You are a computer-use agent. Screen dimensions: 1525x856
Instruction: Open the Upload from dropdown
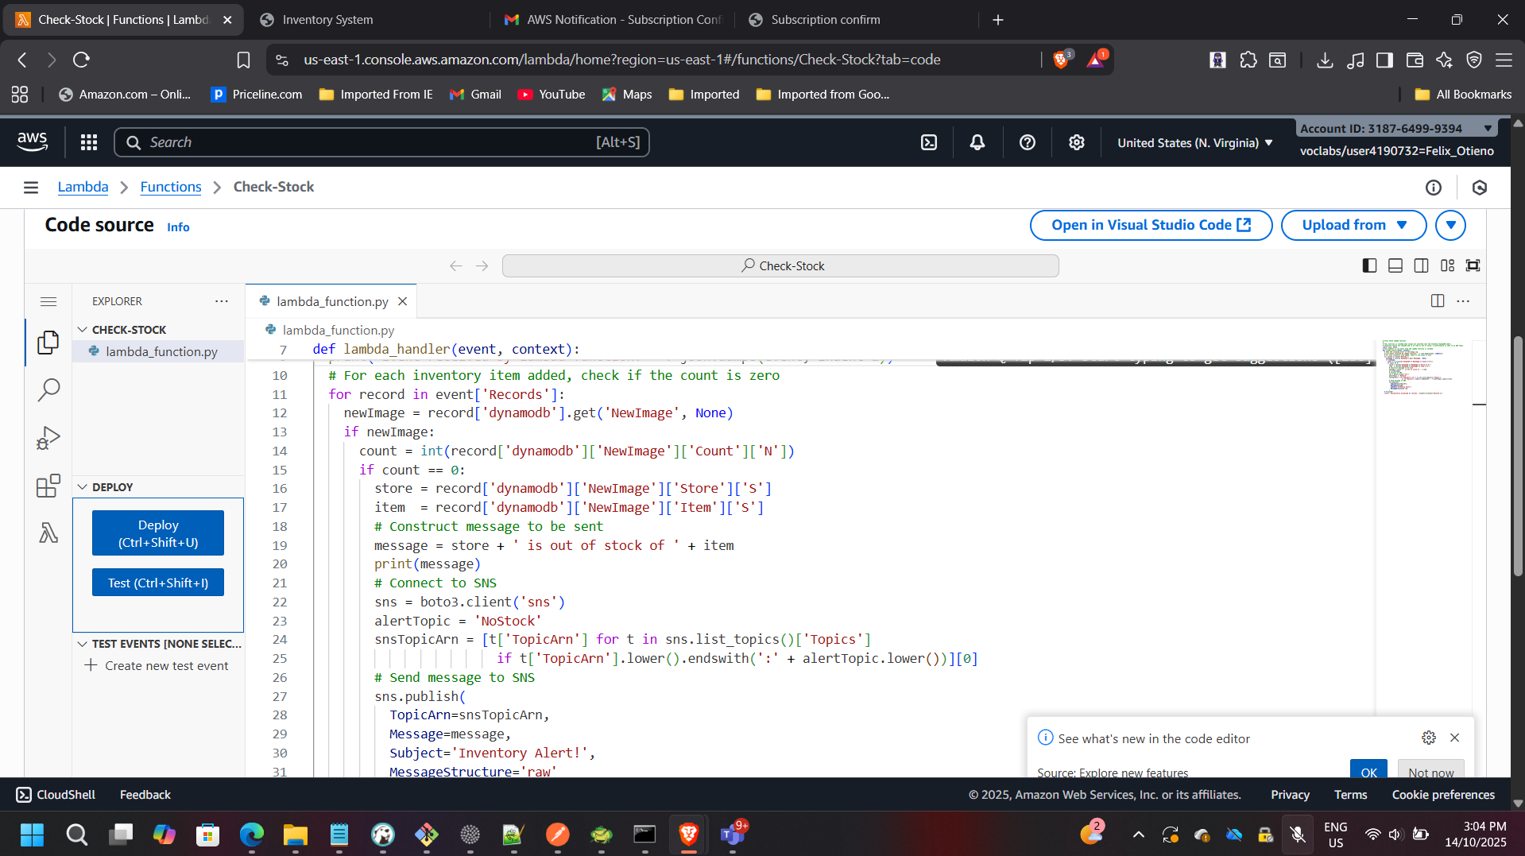click(1353, 225)
